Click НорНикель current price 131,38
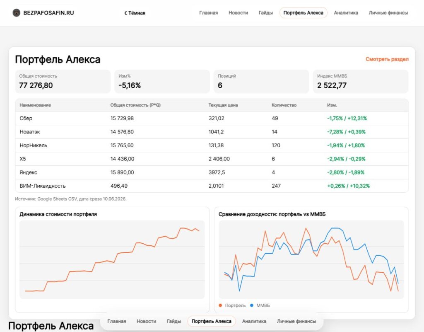424x332 pixels. (216, 145)
